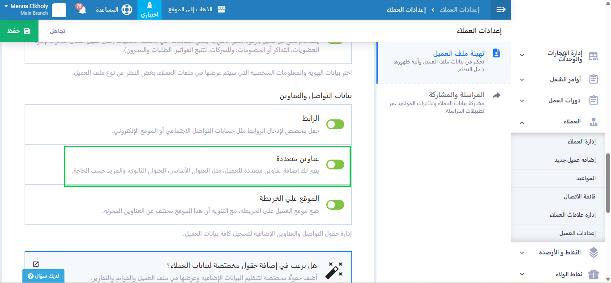Expand إدارة الإيجارات والوحدات menu
The height and width of the screenshot is (283, 611).
point(522,55)
